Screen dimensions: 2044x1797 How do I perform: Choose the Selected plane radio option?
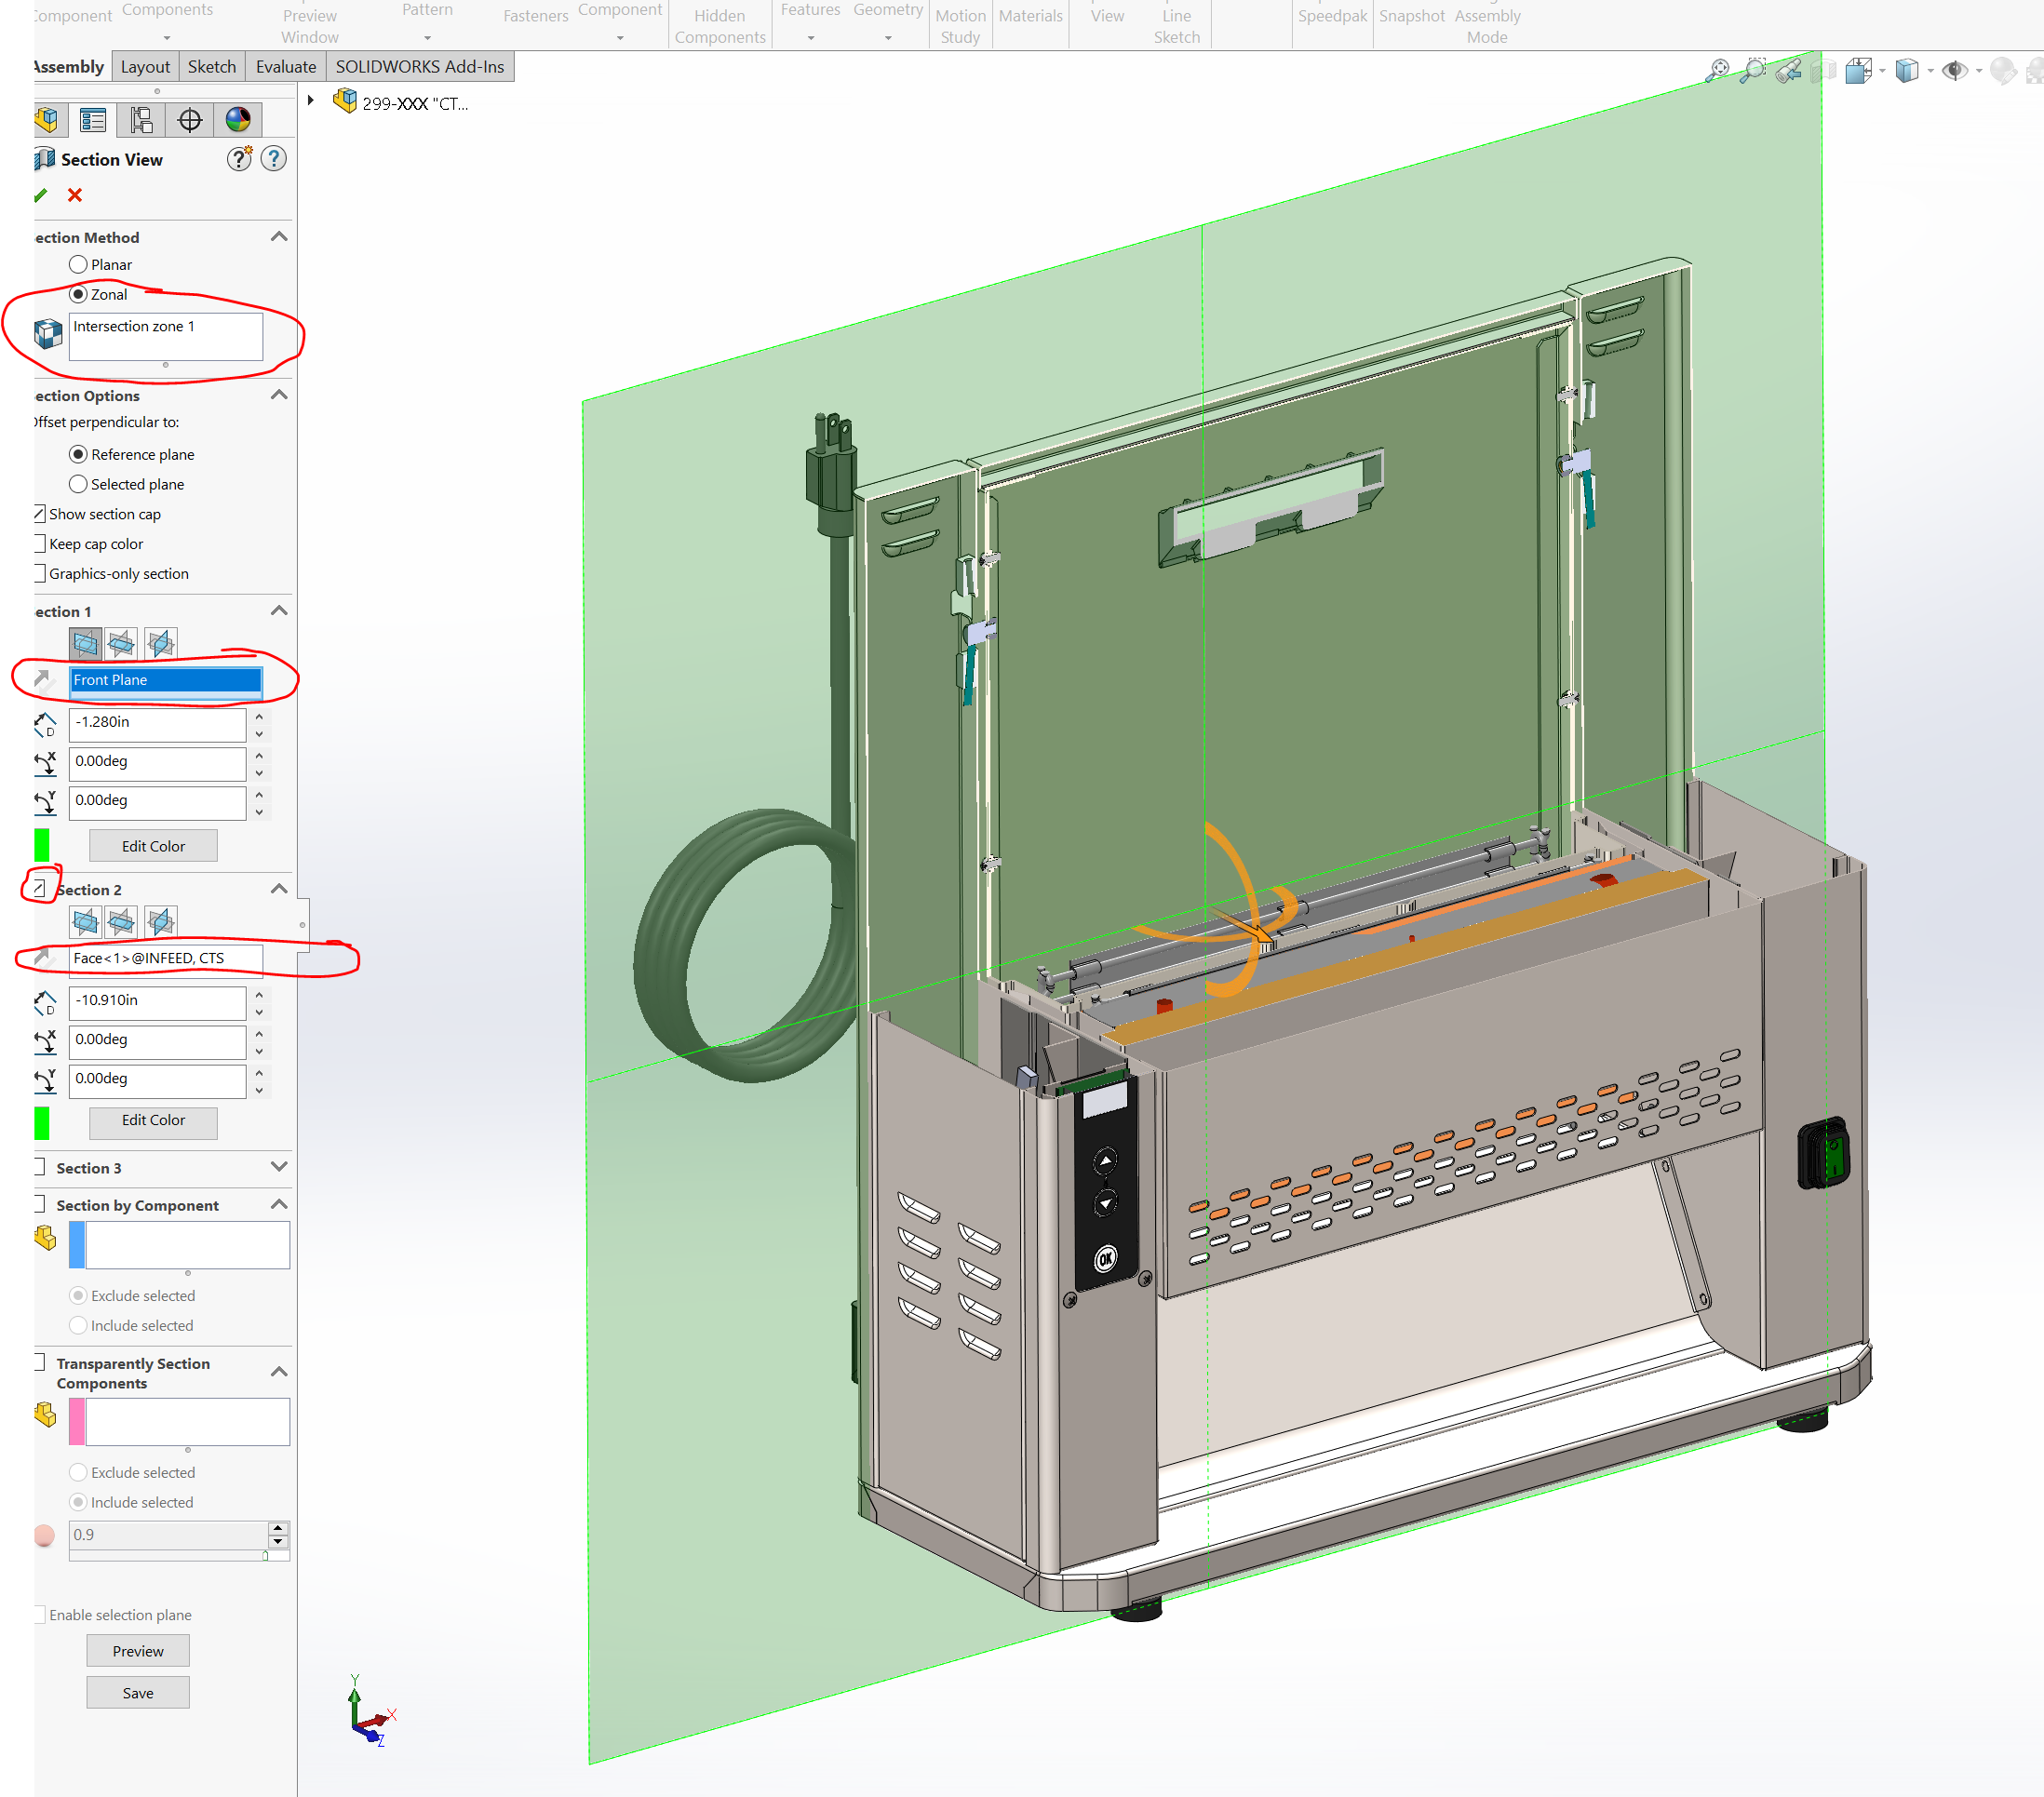click(78, 484)
